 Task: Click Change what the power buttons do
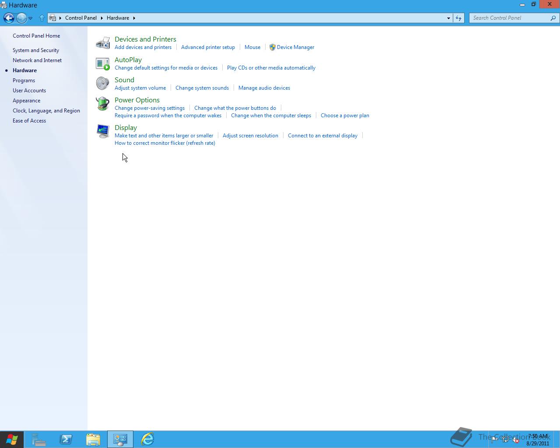pos(235,108)
